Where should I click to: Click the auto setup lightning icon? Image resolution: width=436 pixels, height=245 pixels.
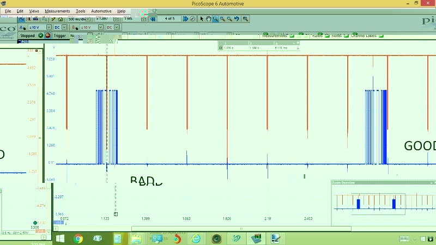coord(53,19)
